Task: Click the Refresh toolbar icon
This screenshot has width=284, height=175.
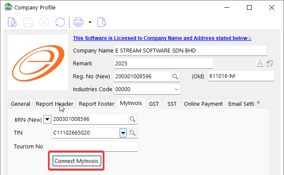Action: [60, 21]
